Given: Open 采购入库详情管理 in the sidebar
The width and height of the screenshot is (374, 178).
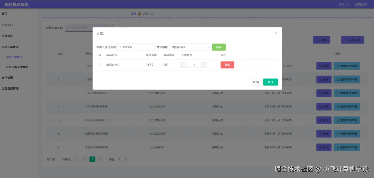Looking at the screenshot, I should tap(17, 67).
